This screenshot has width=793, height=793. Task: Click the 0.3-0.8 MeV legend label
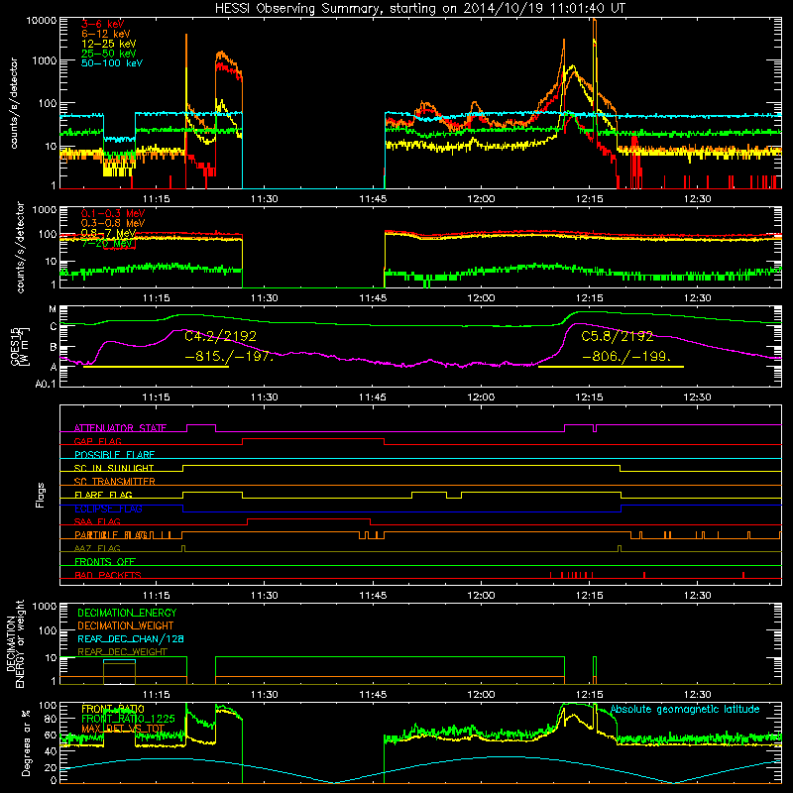pyautogui.click(x=113, y=224)
